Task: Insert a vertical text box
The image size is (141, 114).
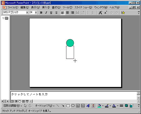Action: [83, 106]
